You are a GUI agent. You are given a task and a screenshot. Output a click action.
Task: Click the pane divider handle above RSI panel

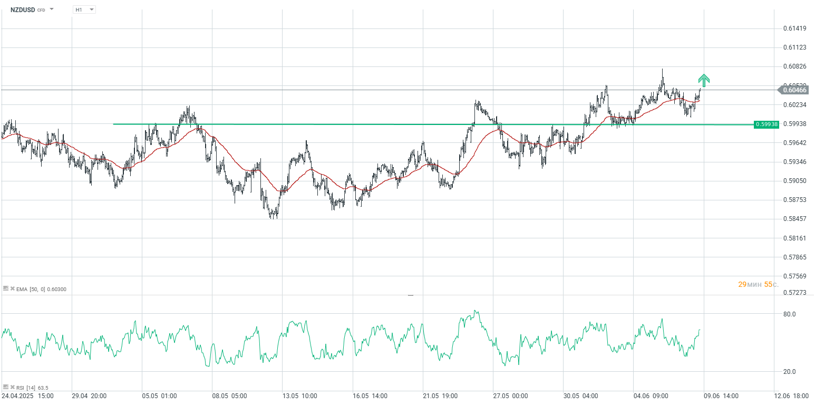point(410,295)
